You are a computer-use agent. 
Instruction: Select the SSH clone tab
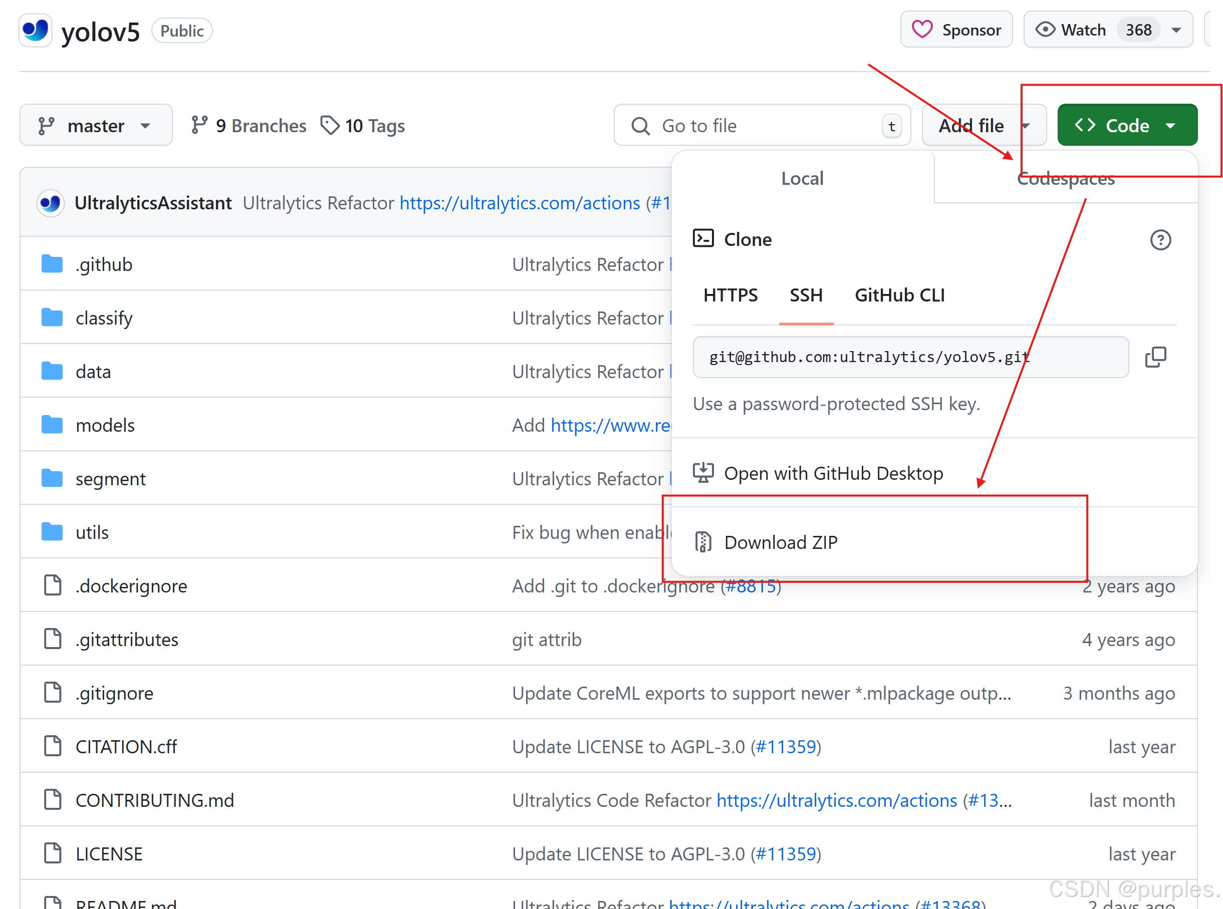coord(806,295)
